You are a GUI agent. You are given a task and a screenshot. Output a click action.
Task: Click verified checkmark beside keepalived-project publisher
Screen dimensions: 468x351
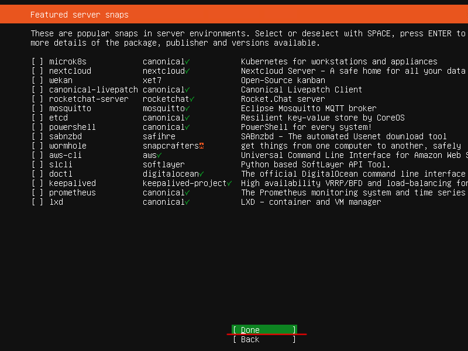pos(229,184)
